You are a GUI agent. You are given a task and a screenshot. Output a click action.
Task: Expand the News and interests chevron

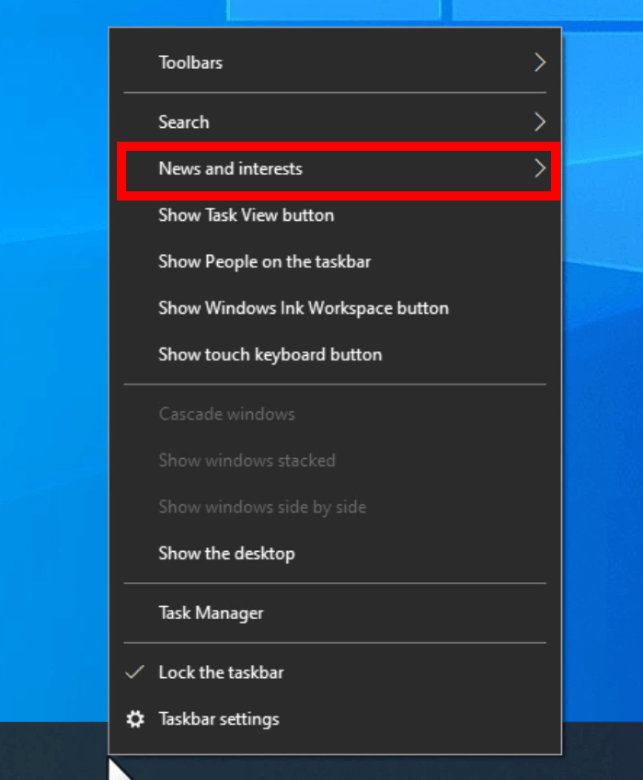click(x=539, y=168)
